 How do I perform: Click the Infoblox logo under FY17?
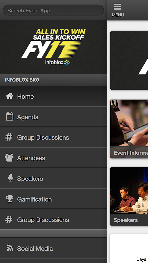[x=58, y=62]
